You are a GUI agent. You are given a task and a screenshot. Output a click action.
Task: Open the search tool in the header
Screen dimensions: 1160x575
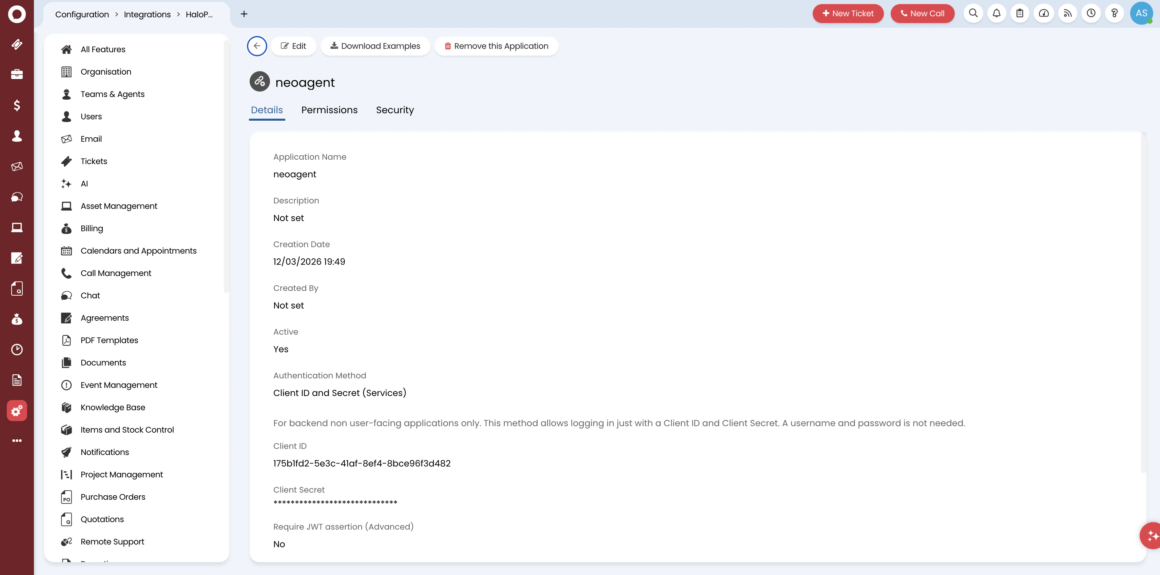tap(973, 14)
